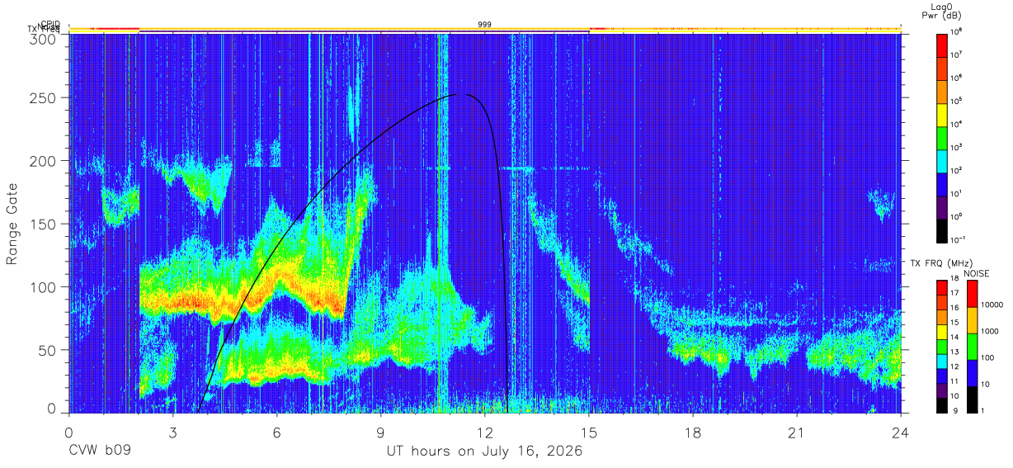Click the y-axis tick label 300
The height and width of the screenshot is (468, 1013).
click(44, 38)
